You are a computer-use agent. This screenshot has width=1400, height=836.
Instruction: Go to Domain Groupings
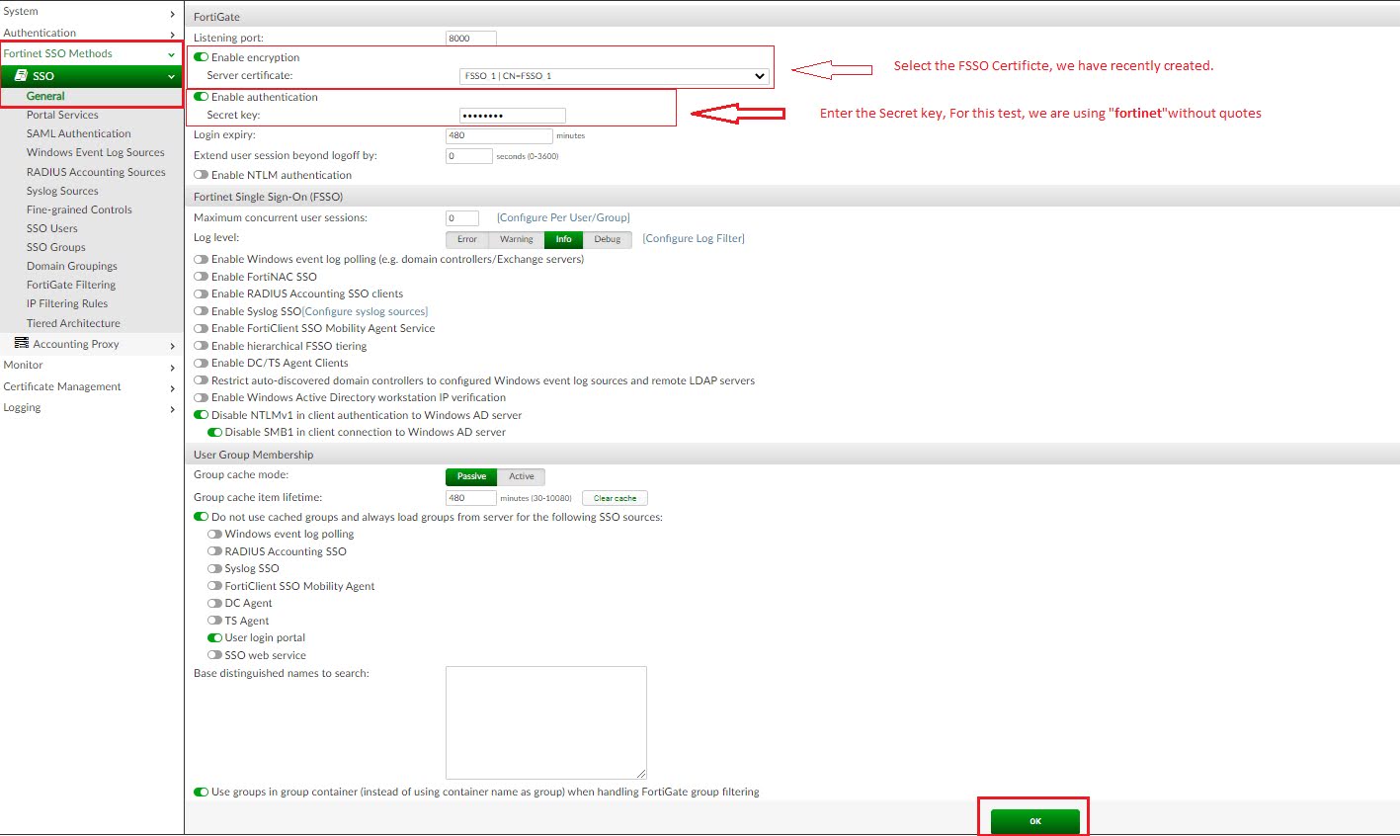(72, 266)
